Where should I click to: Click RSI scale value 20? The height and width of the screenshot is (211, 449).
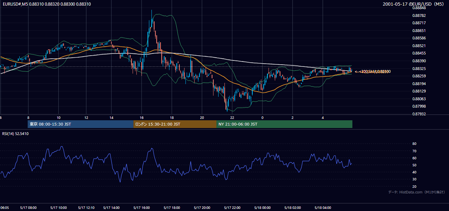click(414, 186)
